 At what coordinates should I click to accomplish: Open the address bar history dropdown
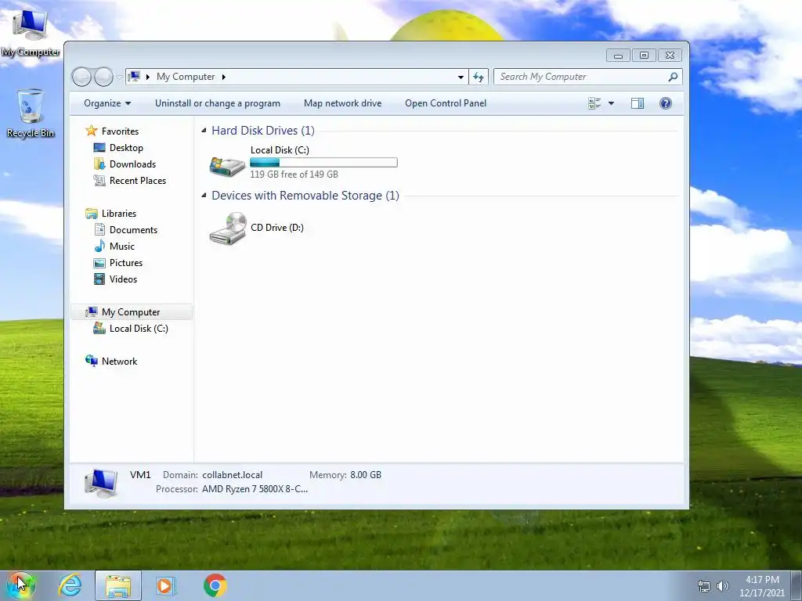tap(461, 77)
